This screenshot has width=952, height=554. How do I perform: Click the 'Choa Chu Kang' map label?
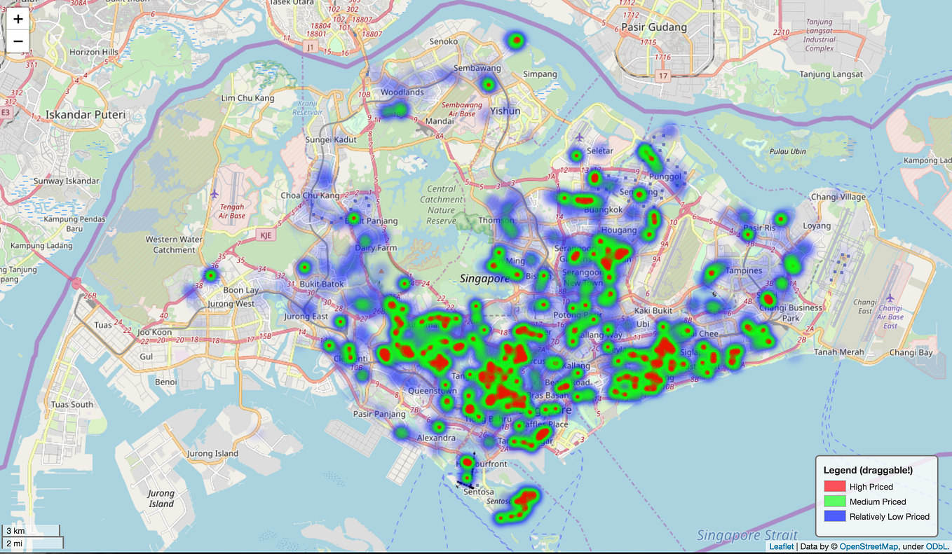[x=309, y=195]
